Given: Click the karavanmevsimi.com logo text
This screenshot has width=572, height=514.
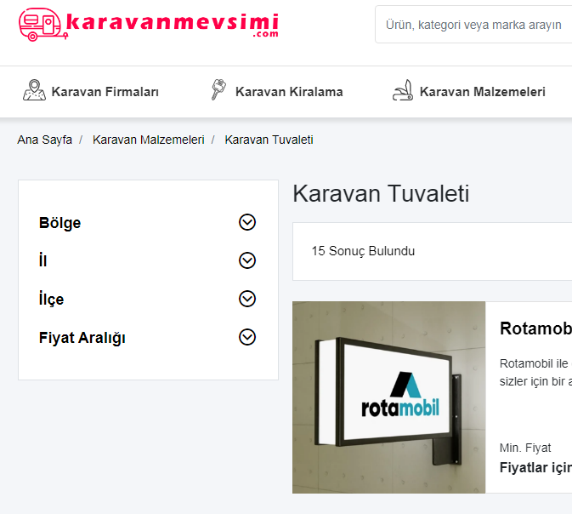Looking at the screenshot, I should click(171, 21).
